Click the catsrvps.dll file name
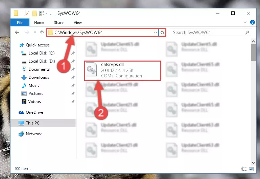The image size is (260, 179). tap(113, 65)
